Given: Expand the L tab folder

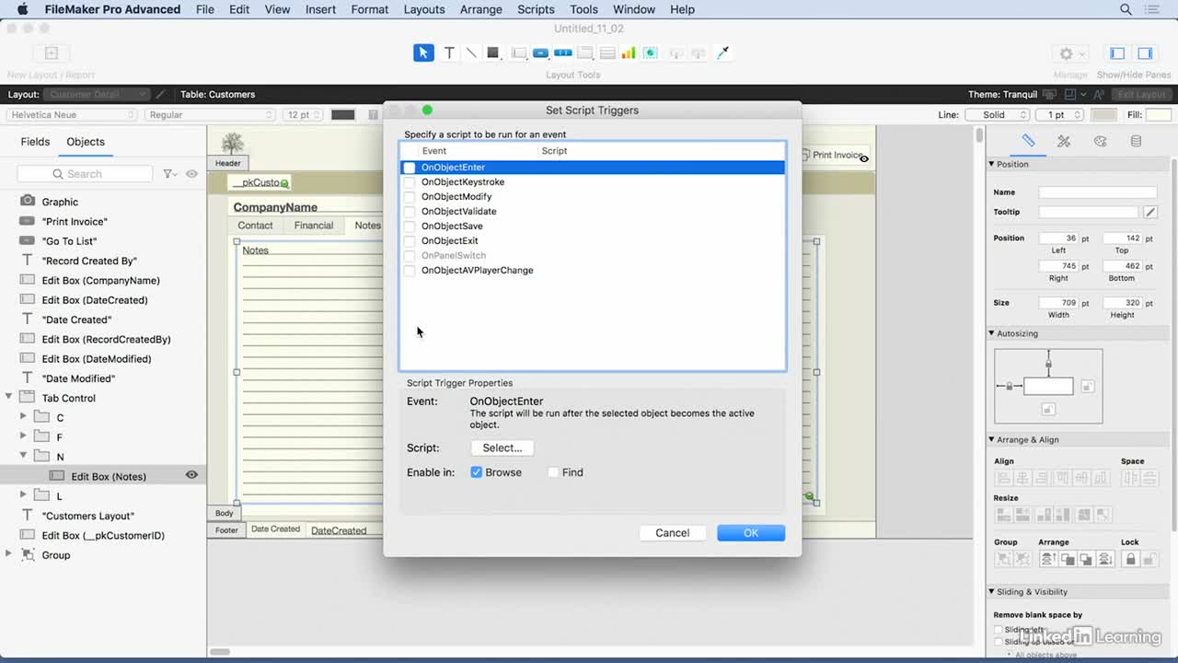Looking at the screenshot, I should click(x=24, y=495).
